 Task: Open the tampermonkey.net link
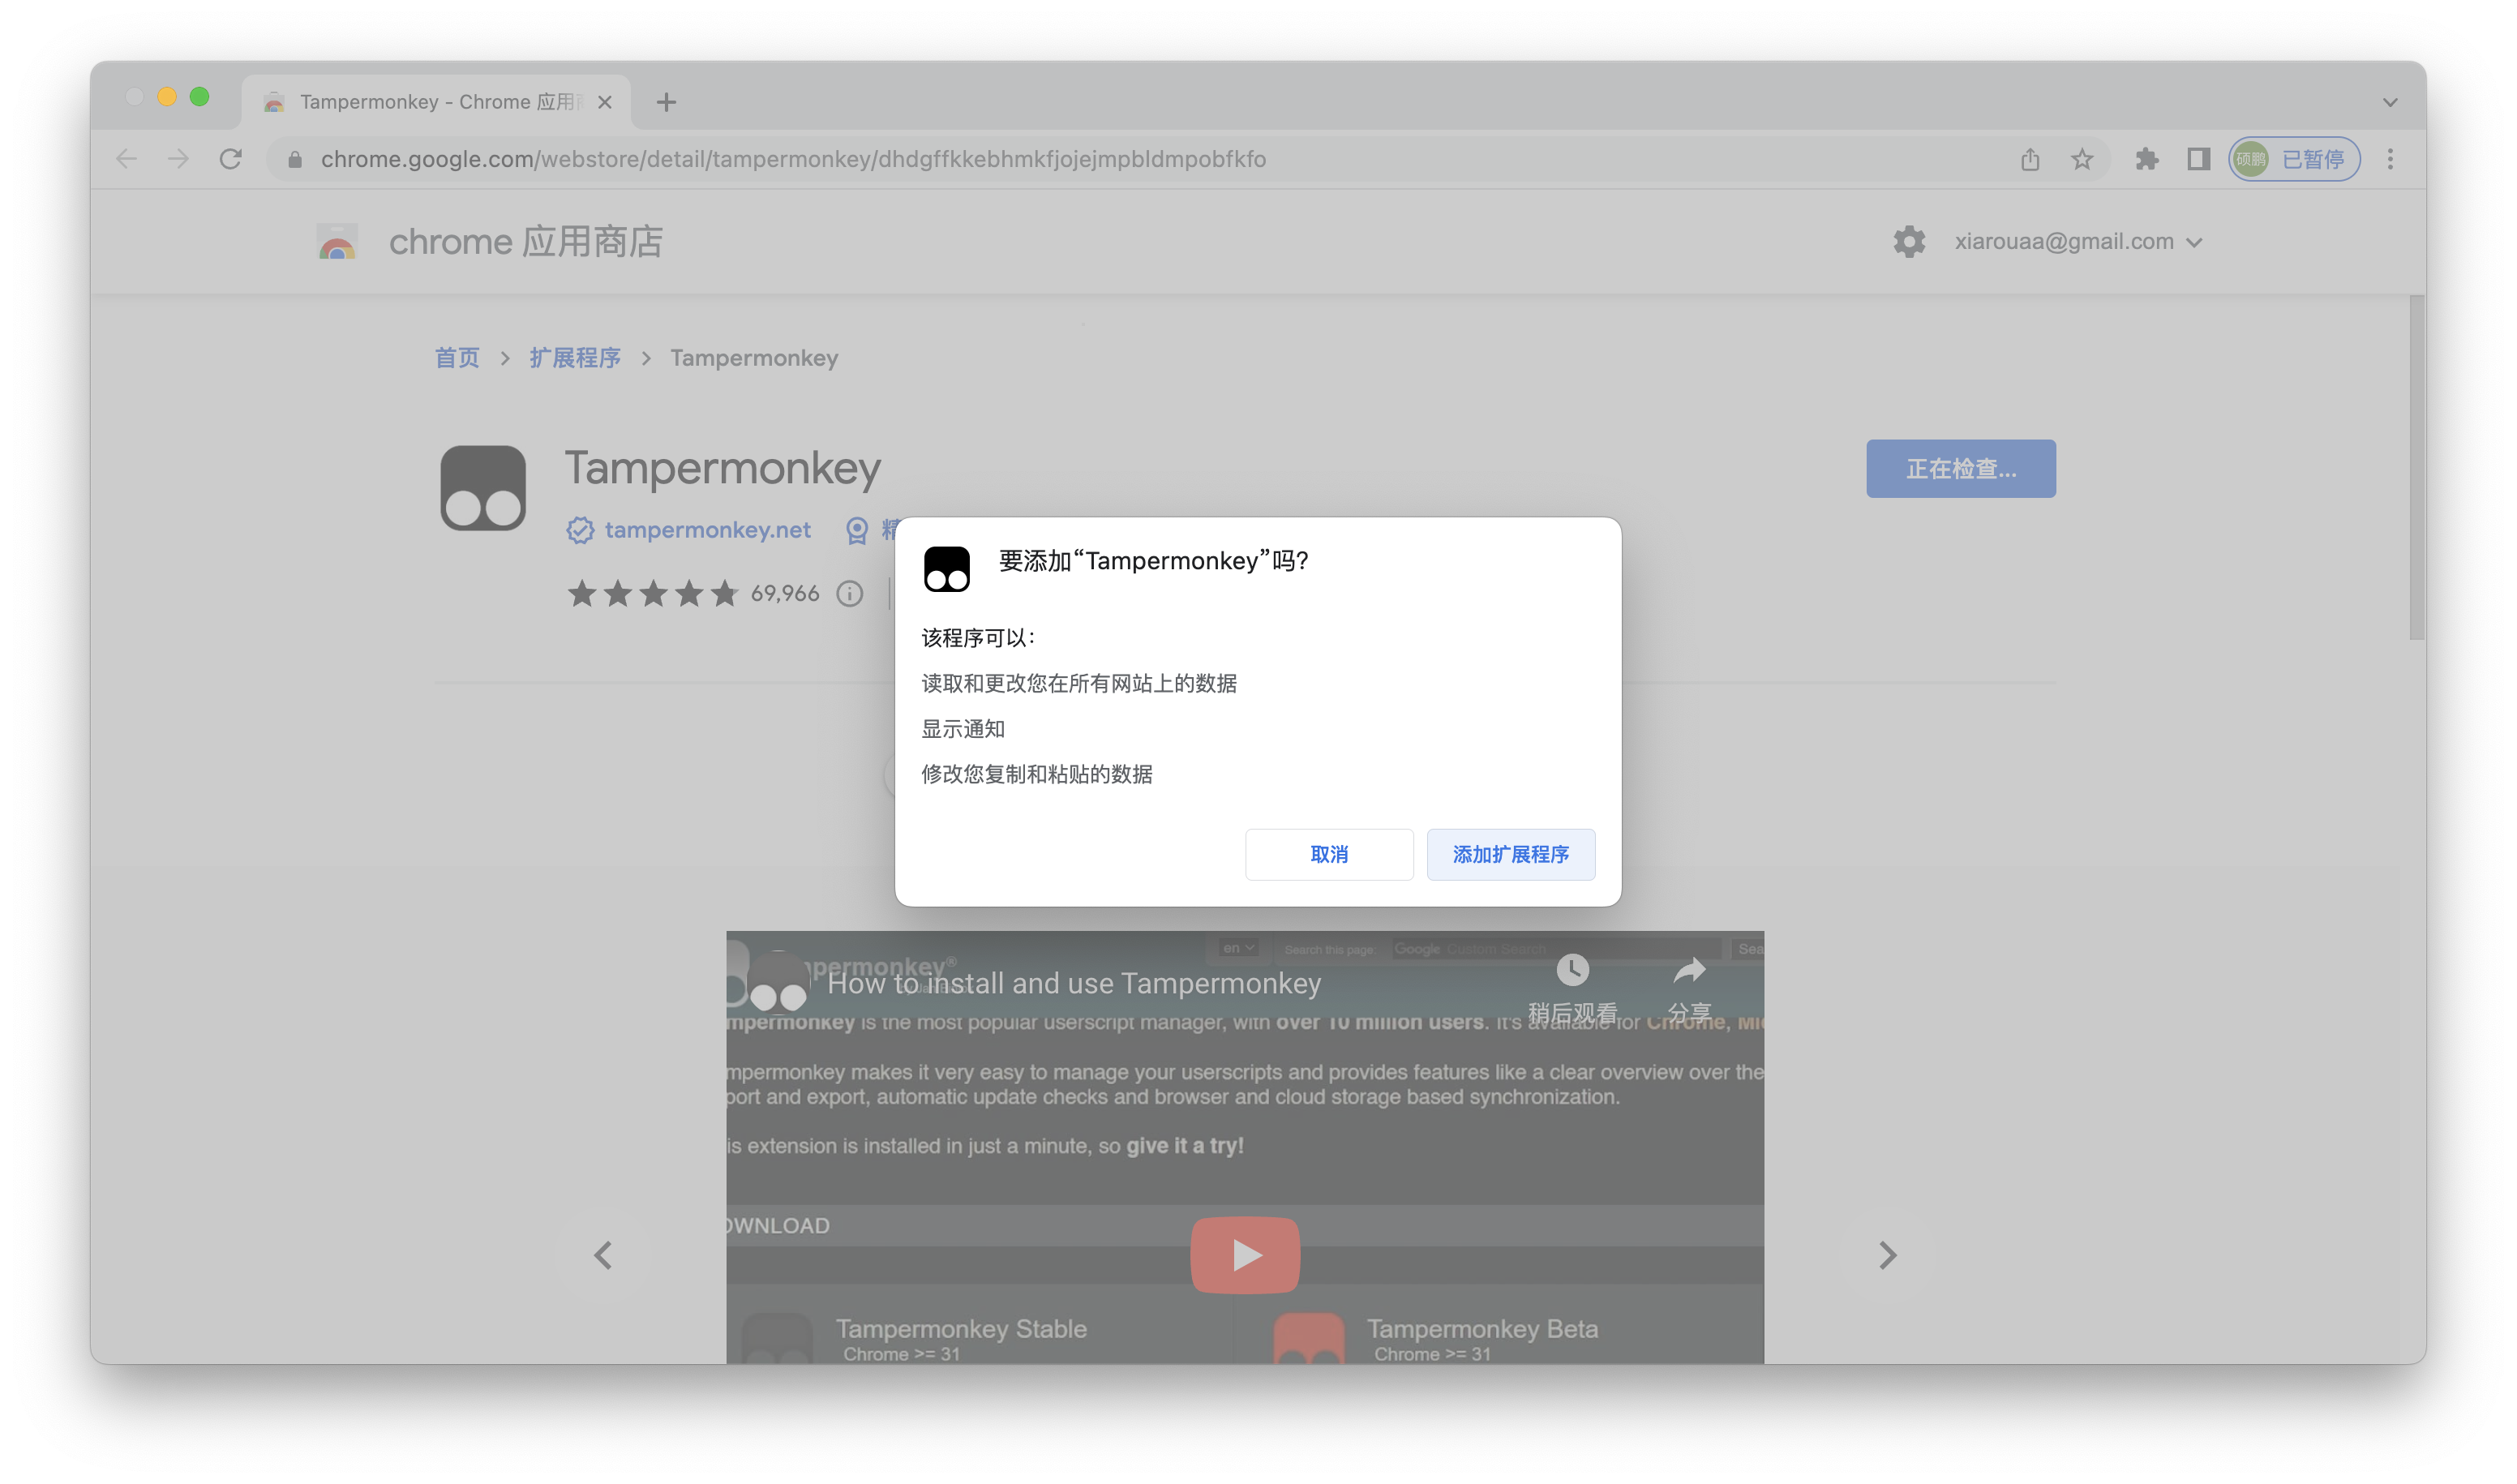707,530
